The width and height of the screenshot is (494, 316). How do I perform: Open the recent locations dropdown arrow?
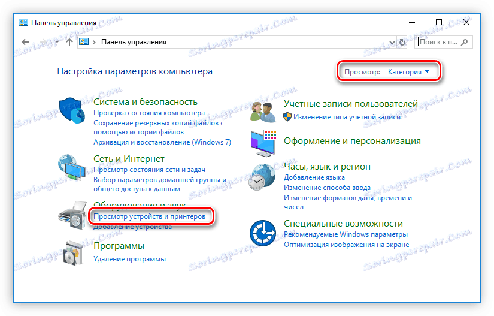(57, 41)
